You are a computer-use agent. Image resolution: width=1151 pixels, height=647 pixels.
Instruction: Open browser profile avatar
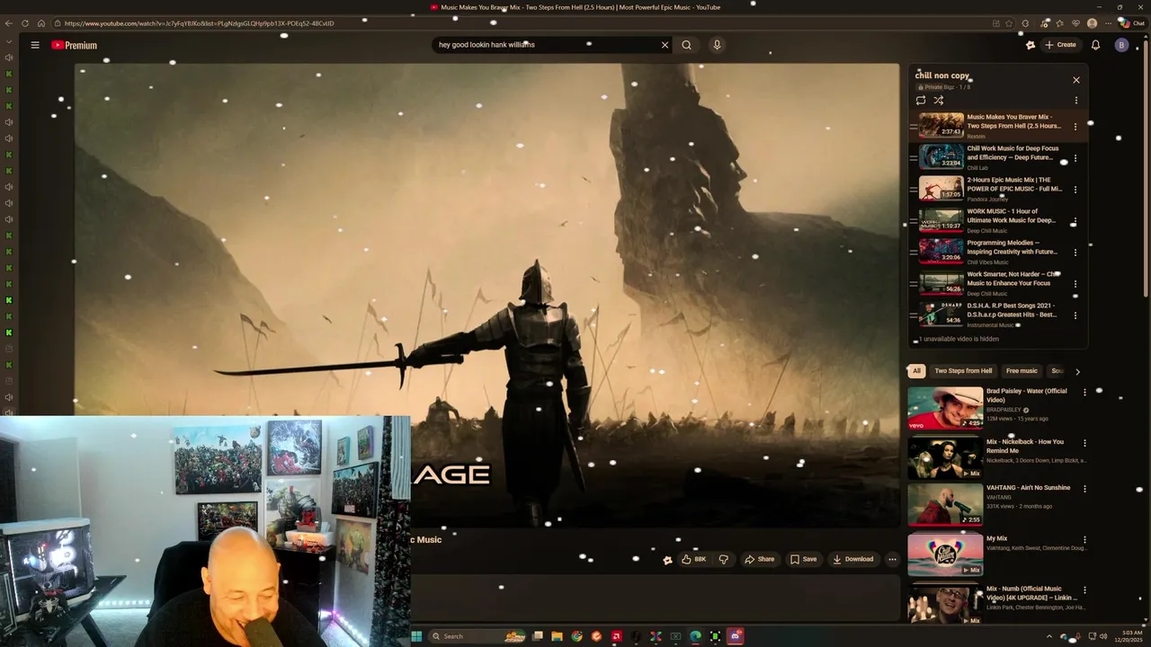[1092, 23]
